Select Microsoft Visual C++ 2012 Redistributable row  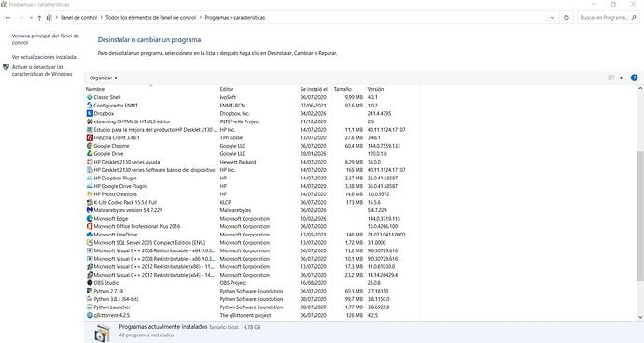[x=251, y=267]
